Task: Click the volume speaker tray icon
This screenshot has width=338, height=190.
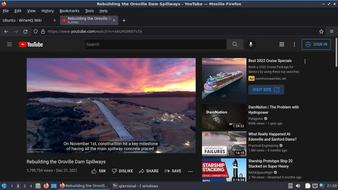Action: (298, 186)
